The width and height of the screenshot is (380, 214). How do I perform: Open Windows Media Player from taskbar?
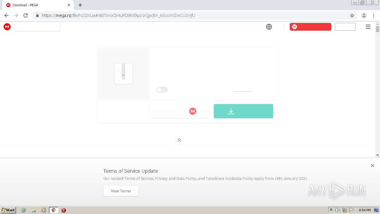pos(44,210)
